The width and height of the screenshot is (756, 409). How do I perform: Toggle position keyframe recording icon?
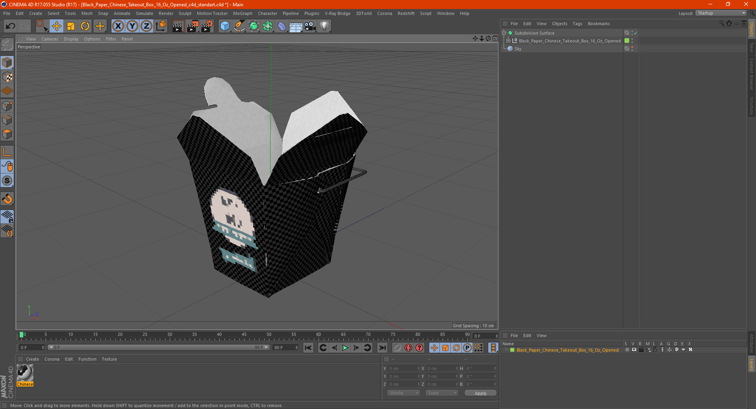[x=434, y=348]
